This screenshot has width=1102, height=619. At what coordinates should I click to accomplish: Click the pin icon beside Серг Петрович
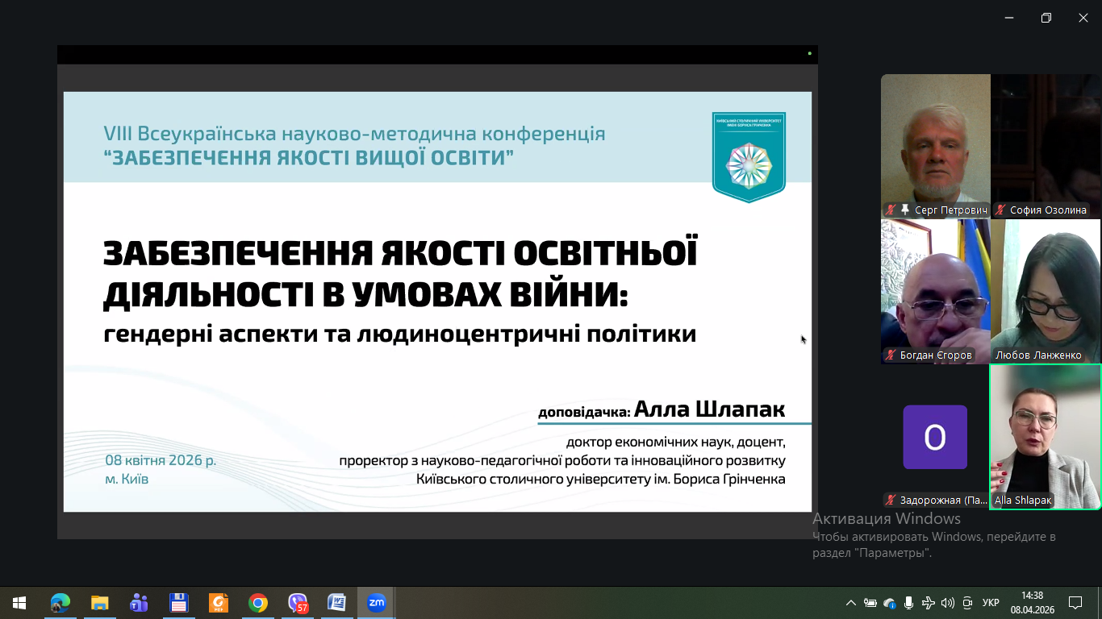905,210
